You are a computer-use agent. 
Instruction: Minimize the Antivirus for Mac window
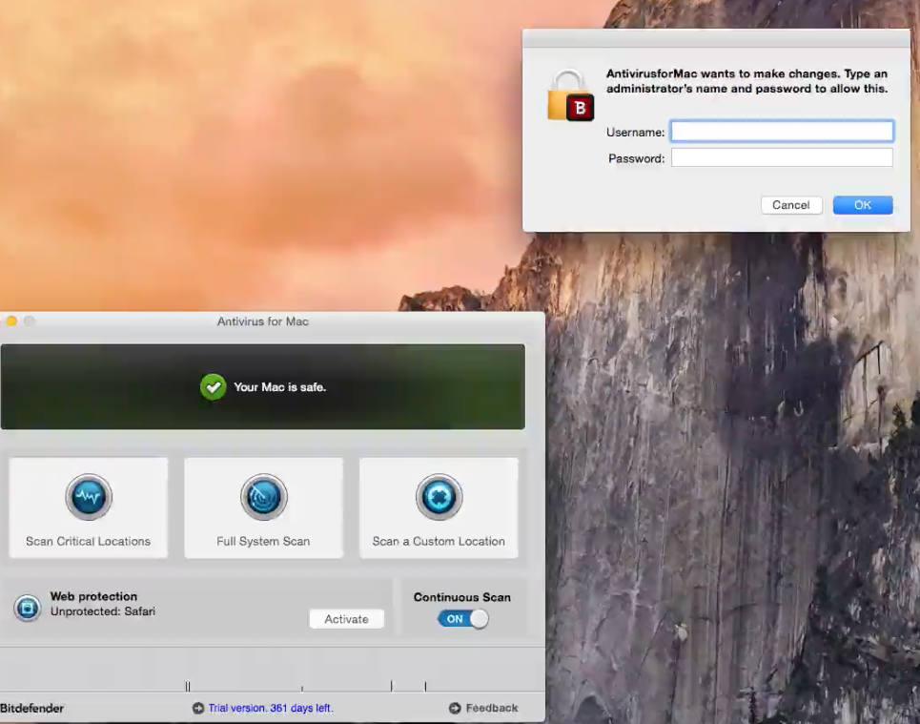[x=11, y=321]
